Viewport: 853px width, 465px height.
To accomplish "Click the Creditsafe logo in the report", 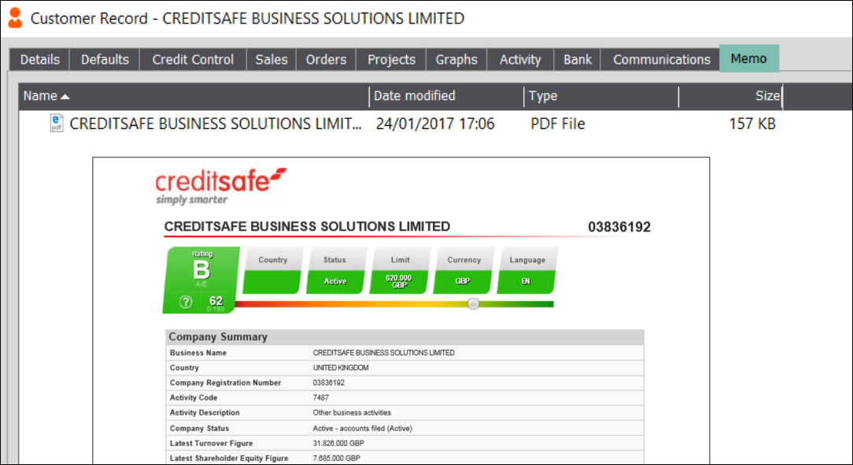I will point(220,186).
